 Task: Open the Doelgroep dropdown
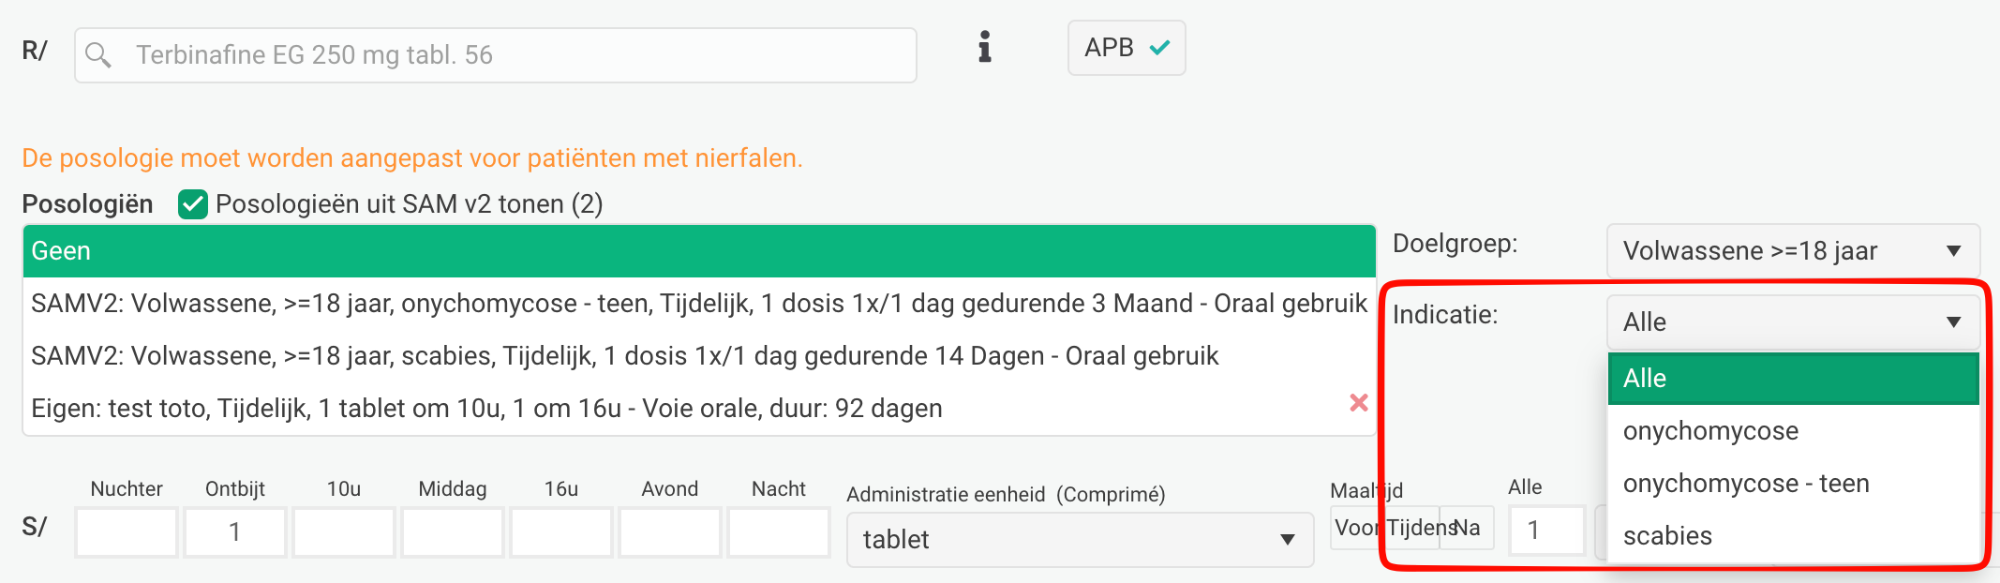[1792, 251]
